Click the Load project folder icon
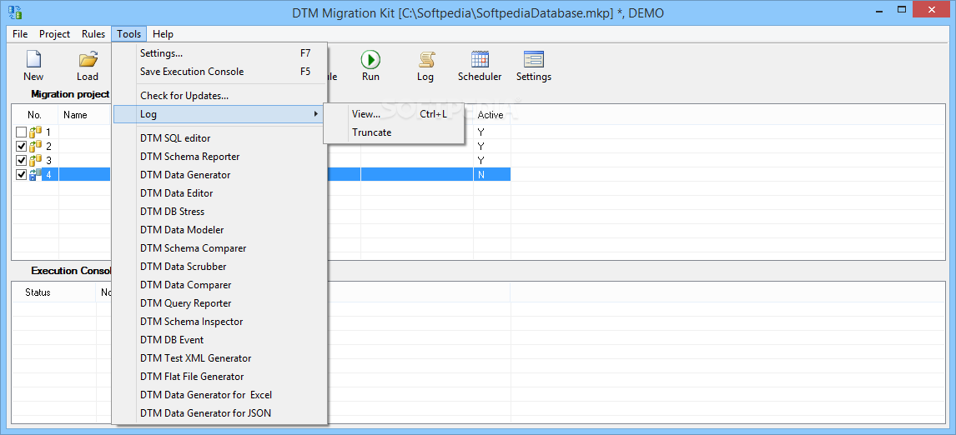956x435 pixels. click(88, 60)
